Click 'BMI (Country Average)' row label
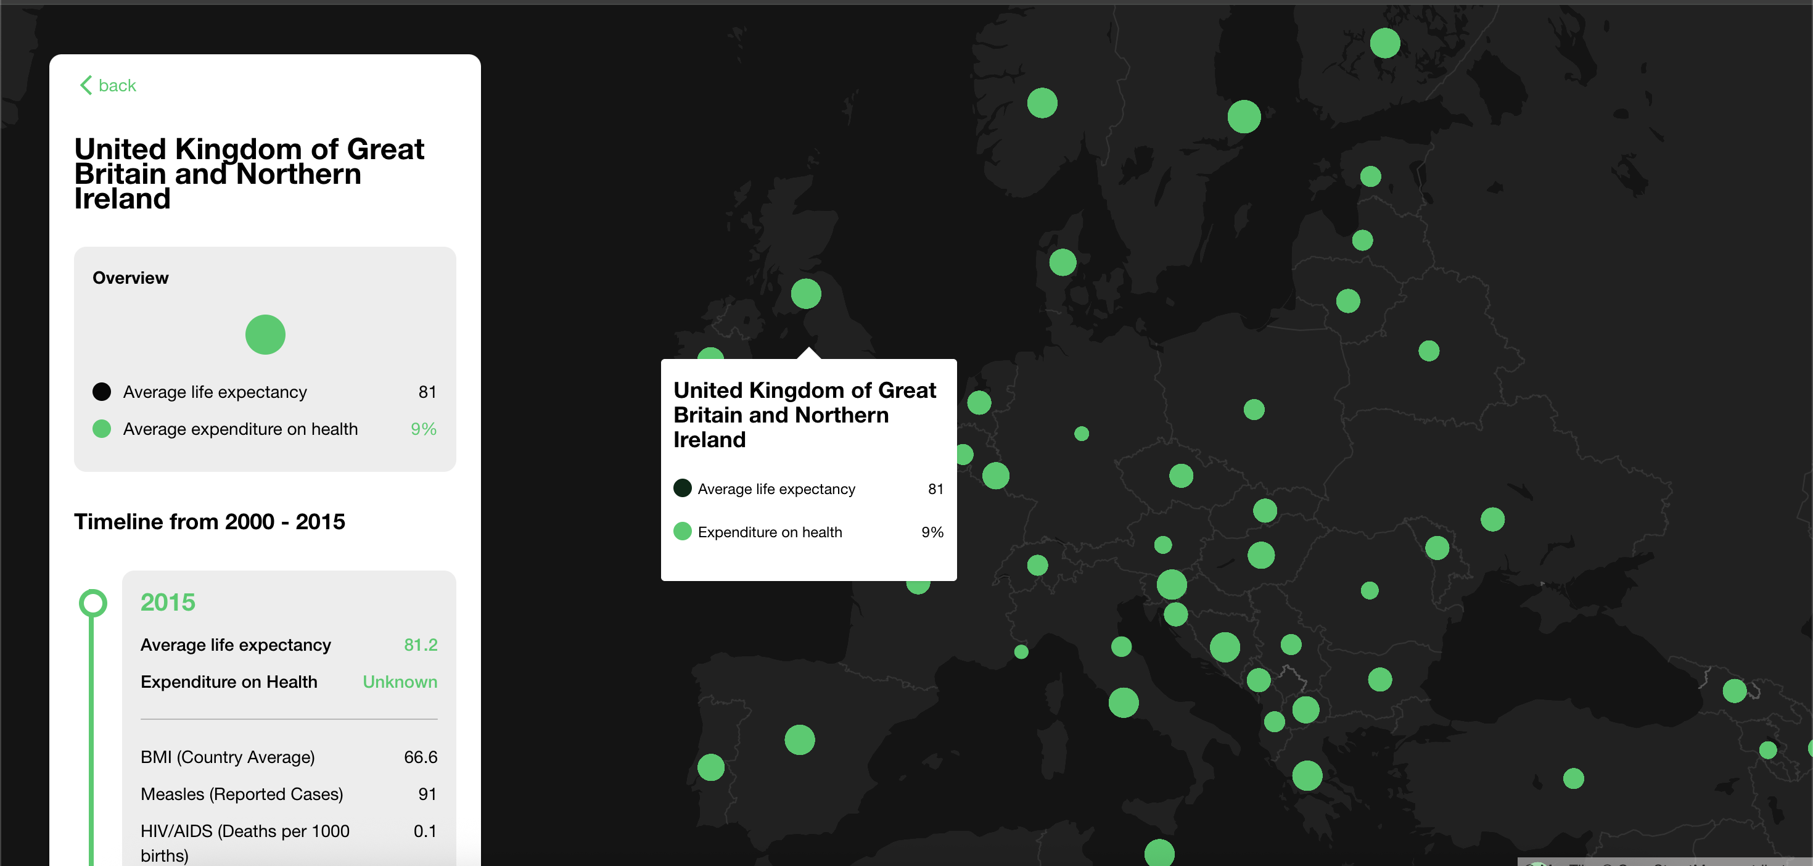Image resolution: width=1813 pixels, height=866 pixels. [228, 757]
